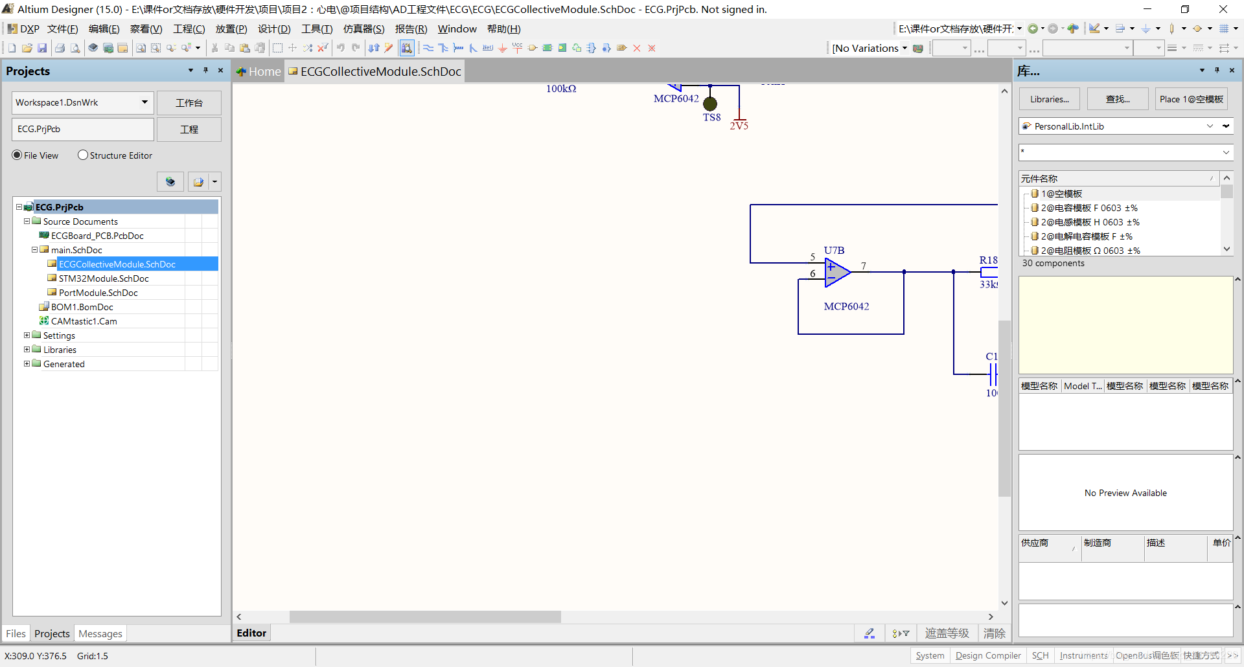Click the Print Preview icon

75,48
